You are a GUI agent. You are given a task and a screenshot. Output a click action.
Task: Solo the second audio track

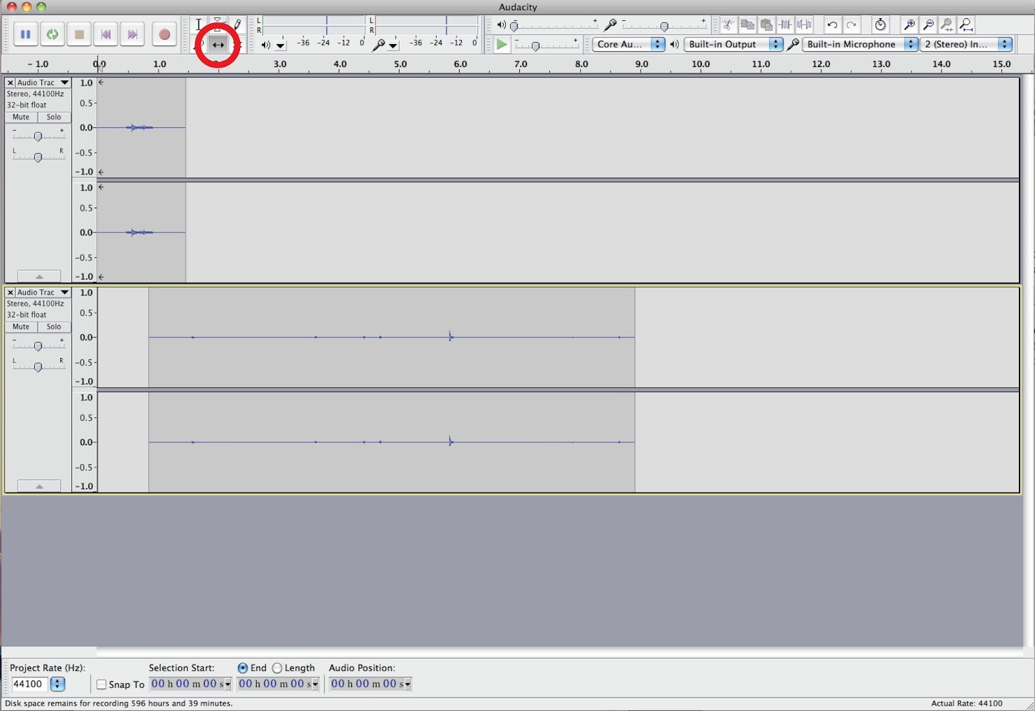click(x=54, y=327)
